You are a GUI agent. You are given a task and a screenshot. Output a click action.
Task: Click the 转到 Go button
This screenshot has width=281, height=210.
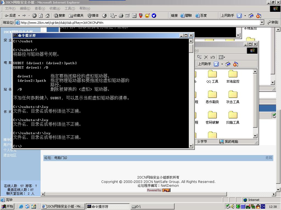pyautogui.click(x=272, y=22)
